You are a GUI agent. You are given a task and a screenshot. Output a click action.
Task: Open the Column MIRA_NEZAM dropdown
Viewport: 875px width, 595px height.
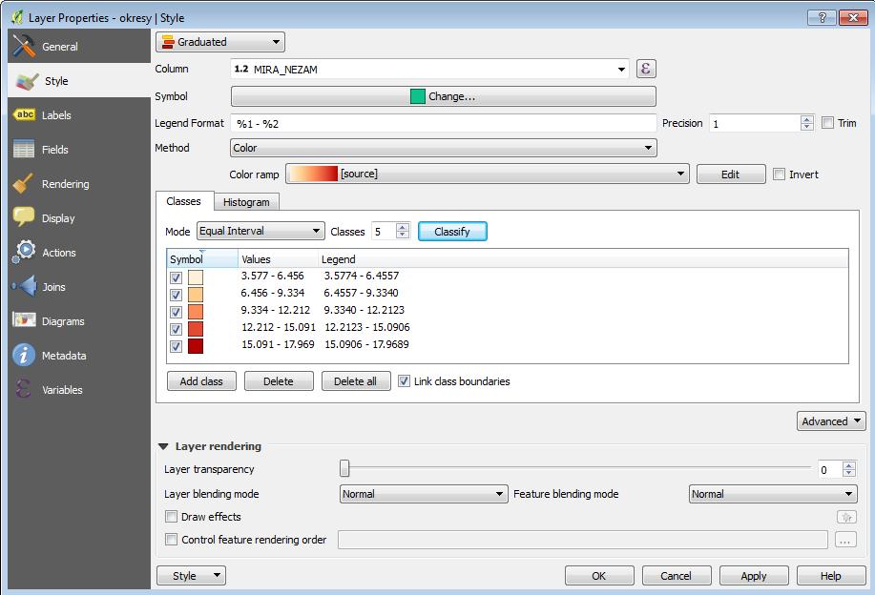coord(429,70)
